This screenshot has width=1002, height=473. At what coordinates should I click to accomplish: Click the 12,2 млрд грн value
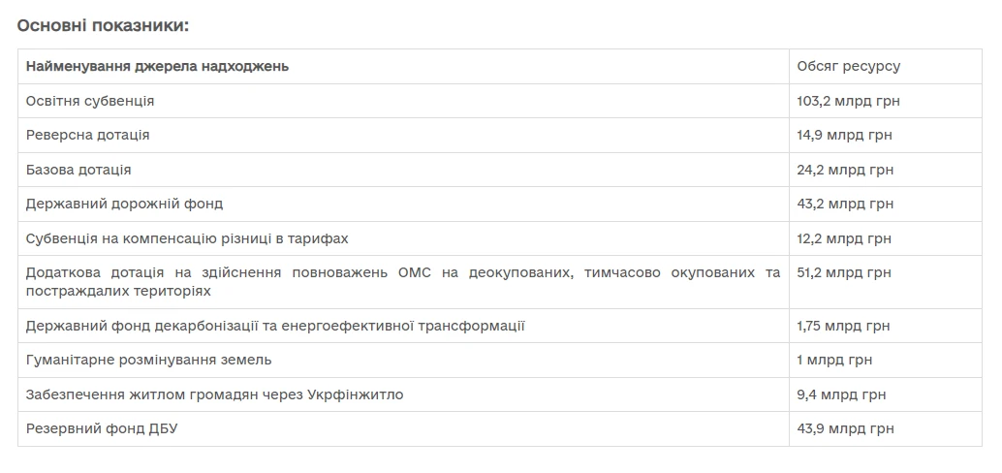point(843,238)
